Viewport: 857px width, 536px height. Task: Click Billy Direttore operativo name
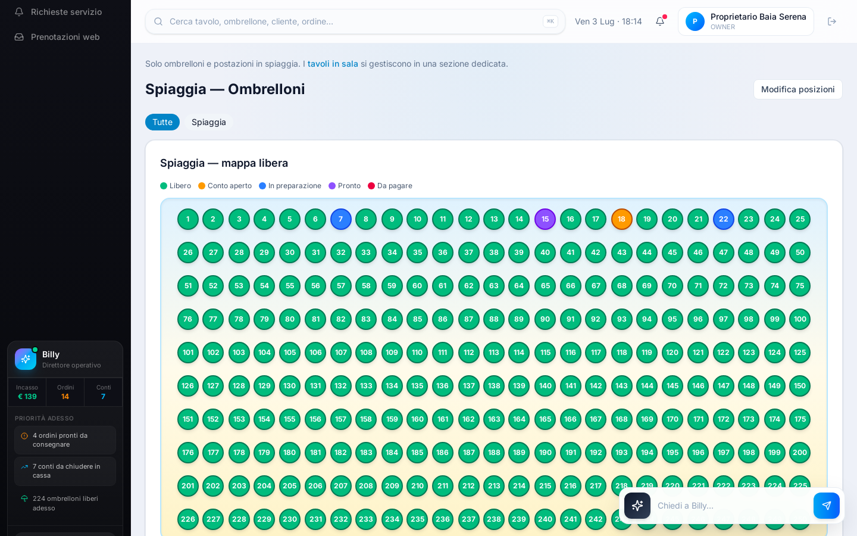(x=71, y=359)
